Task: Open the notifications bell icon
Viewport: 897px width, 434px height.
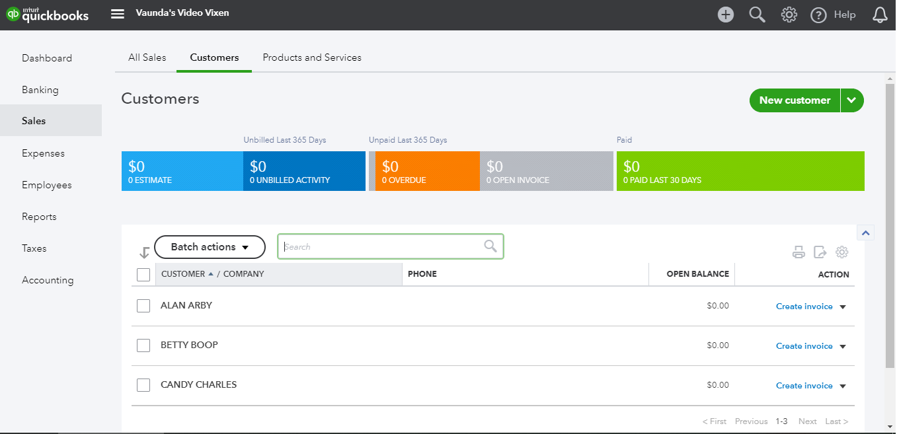Action: [880, 15]
